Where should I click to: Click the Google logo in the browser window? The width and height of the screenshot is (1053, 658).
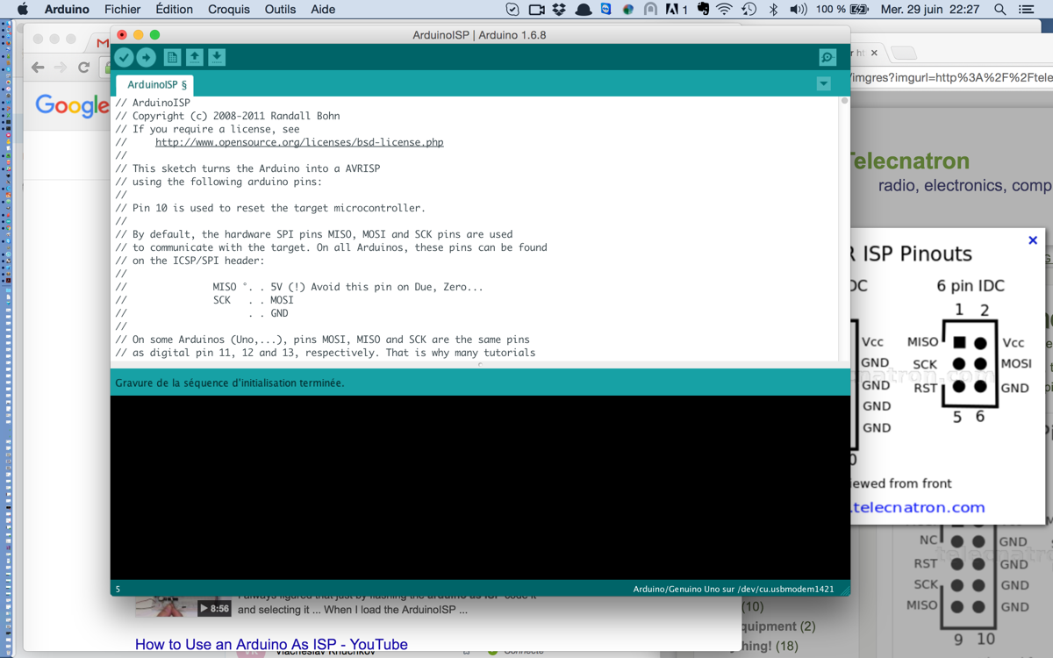[x=72, y=106]
